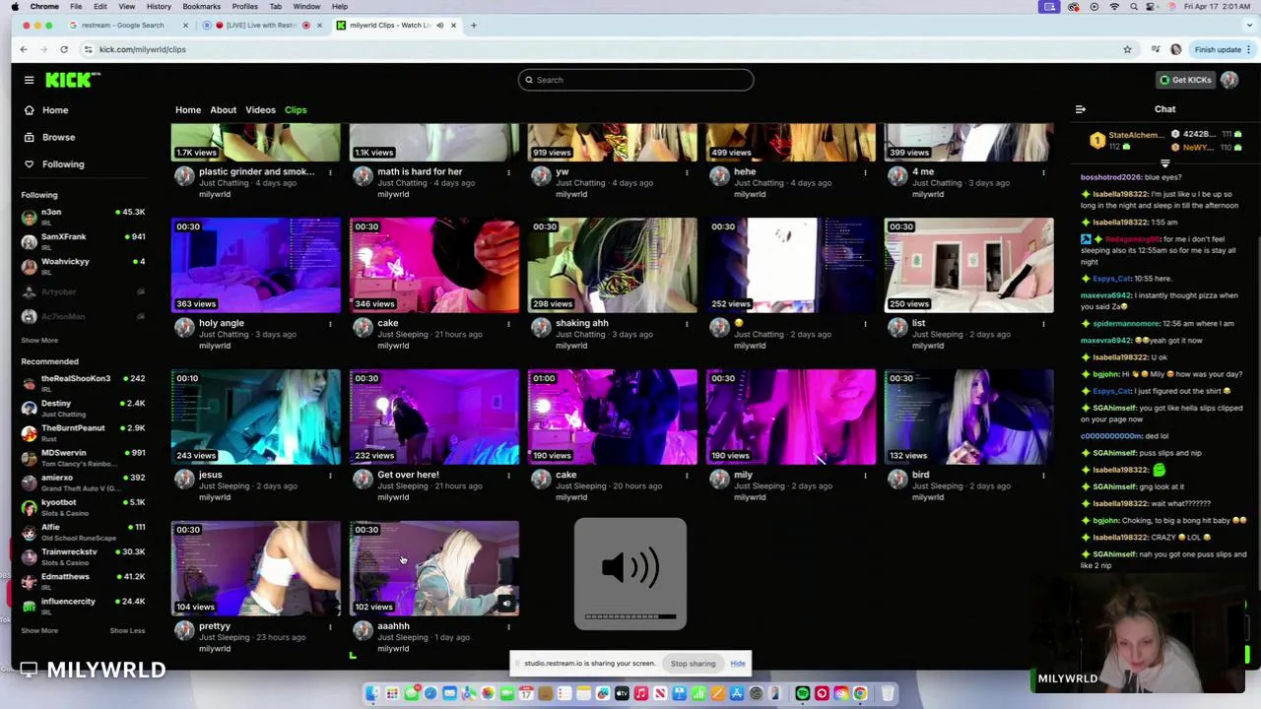The image size is (1261, 709).
Task: Open Trash in the Dock
Action: pos(887,694)
